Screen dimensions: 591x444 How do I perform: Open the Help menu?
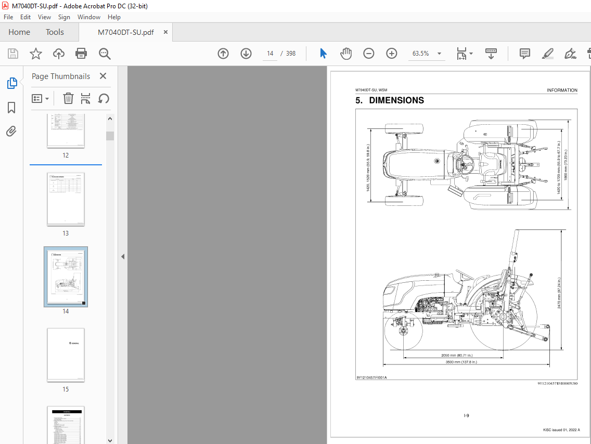(114, 17)
